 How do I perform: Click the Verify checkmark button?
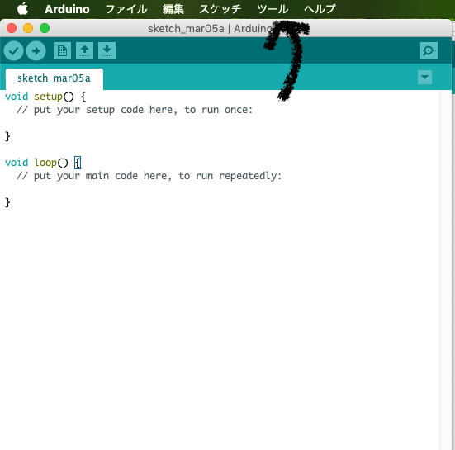14,50
